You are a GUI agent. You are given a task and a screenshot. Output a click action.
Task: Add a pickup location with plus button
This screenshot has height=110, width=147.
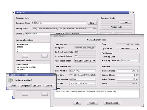coord(25,94)
